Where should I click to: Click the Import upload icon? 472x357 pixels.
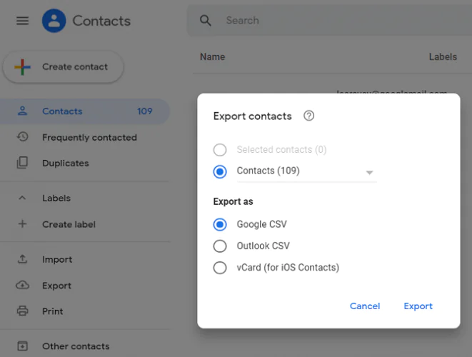coord(23,260)
